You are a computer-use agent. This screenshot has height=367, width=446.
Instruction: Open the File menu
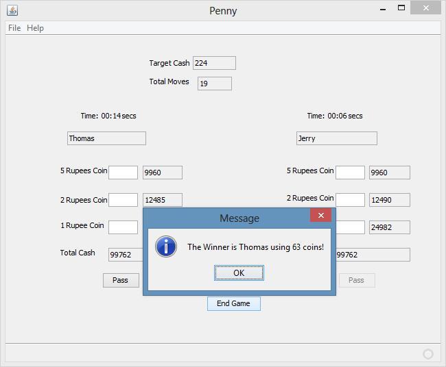[x=14, y=28]
